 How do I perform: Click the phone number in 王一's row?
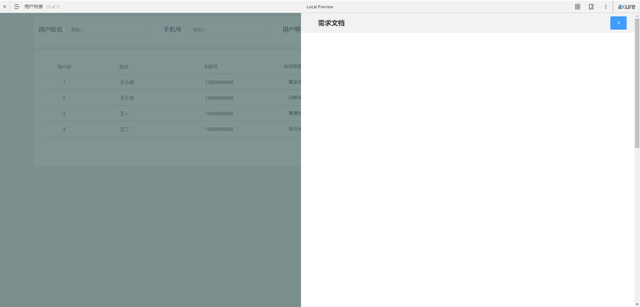(219, 114)
